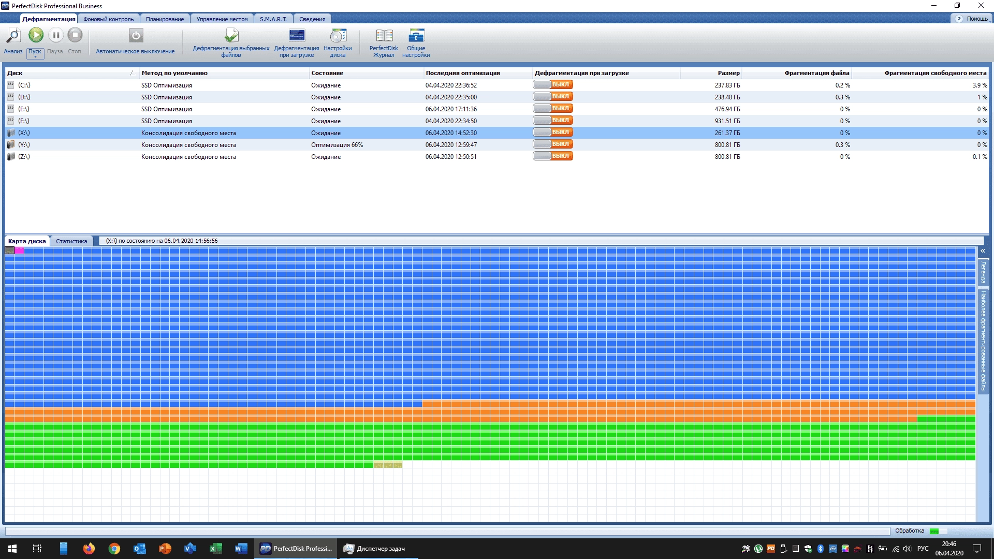Click the yellow blocks in the disk map

tap(388, 465)
